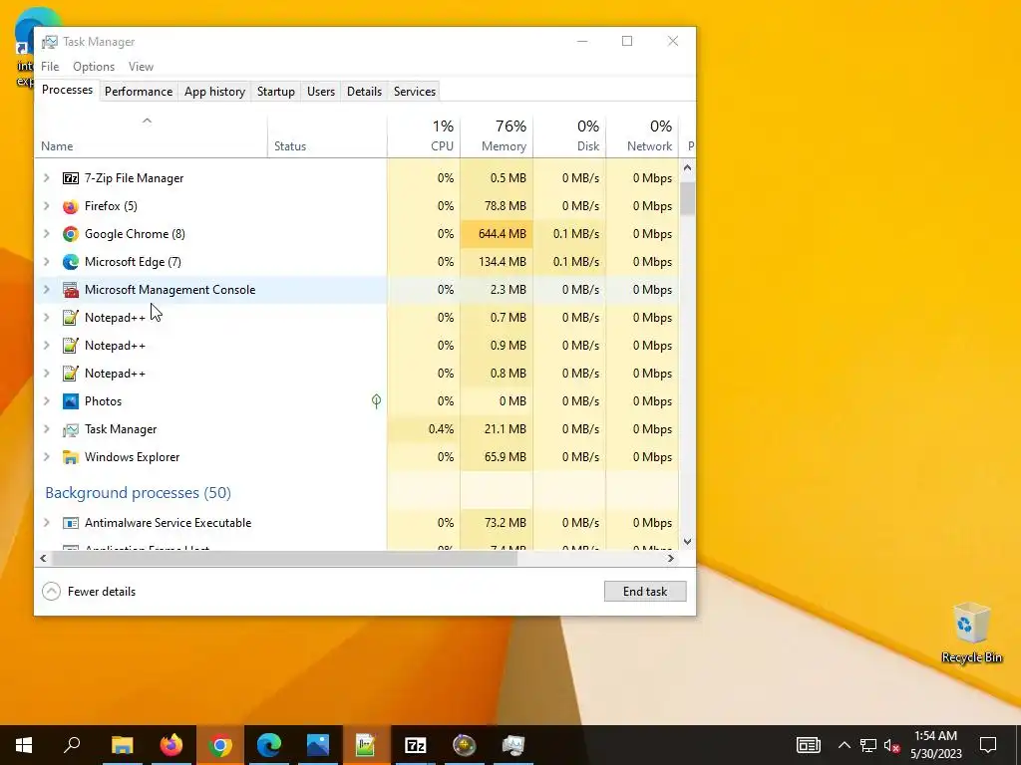Sort by the Memory column header
Viewport: 1021px width, 765px height.
coord(497,135)
